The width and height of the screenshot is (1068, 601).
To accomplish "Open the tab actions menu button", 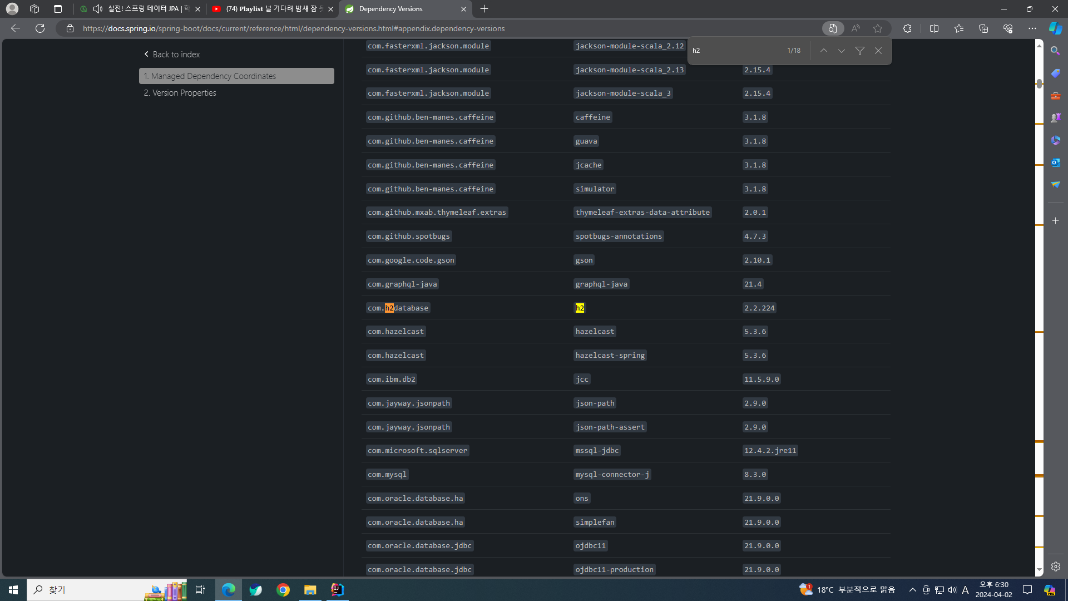I will click(58, 9).
